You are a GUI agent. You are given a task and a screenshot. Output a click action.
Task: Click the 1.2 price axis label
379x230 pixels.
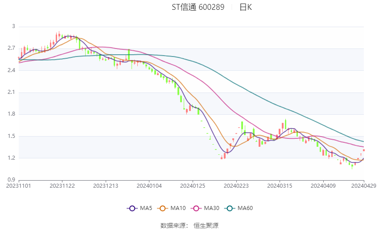pos(11,158)
